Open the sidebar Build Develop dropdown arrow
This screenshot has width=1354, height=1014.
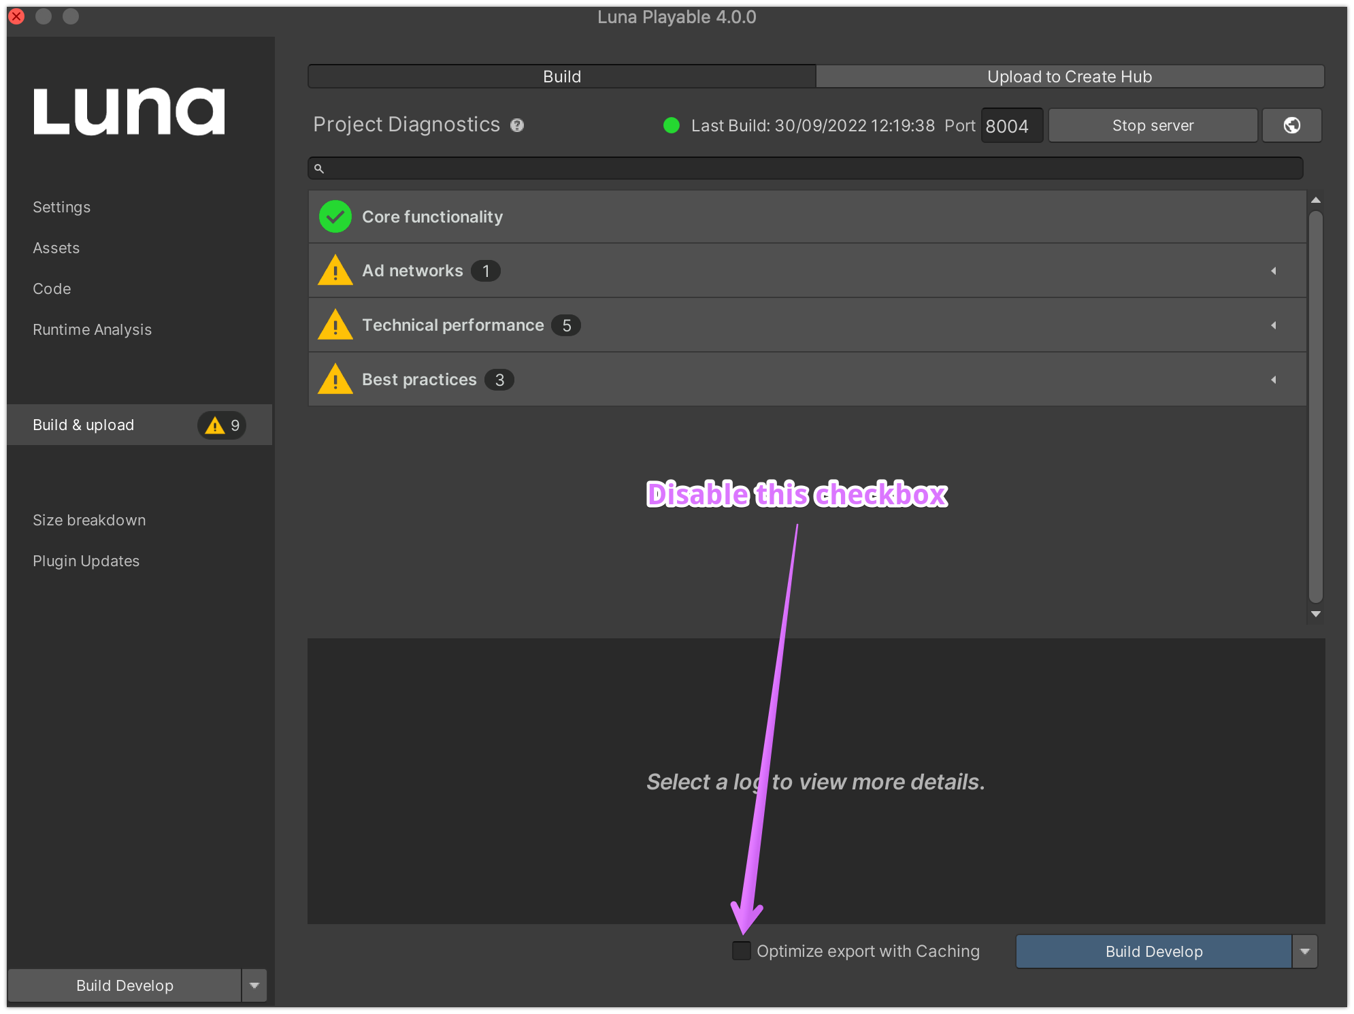(254, 985)
